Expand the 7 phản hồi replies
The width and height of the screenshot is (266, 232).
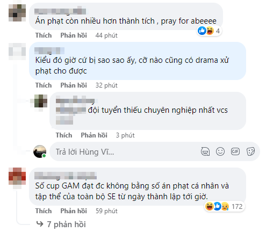(61, 224)
